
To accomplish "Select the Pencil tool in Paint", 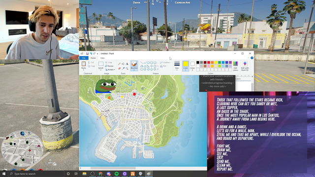I will [119, 64].
